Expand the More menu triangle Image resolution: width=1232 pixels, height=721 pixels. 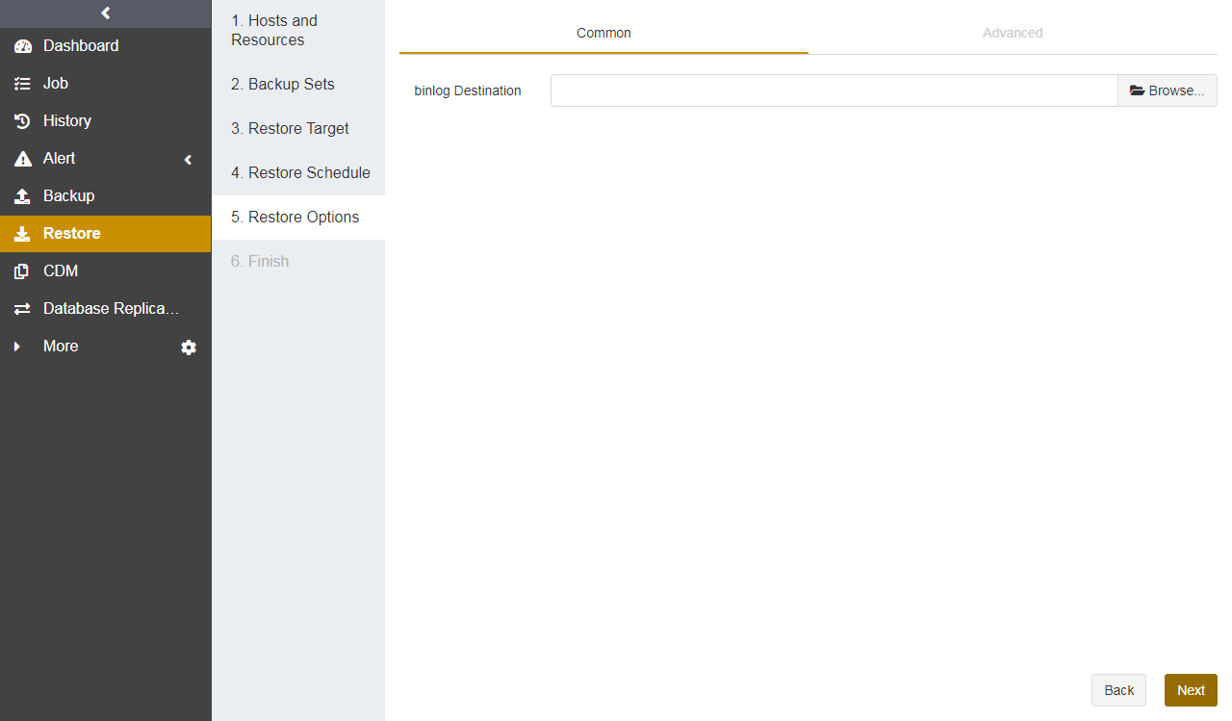pyautogui.click(x=17, y=347)
